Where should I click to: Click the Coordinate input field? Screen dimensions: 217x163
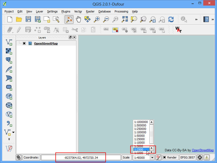[81, 158]
